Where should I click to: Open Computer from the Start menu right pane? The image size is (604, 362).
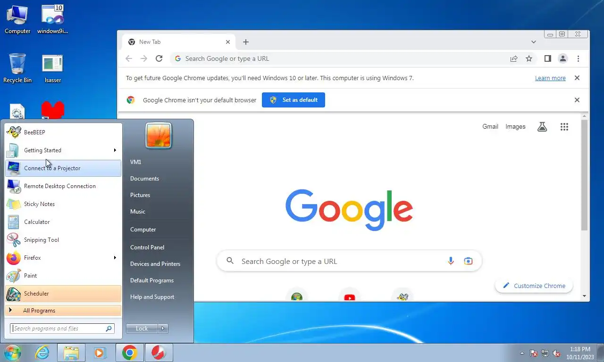point(143,230)
